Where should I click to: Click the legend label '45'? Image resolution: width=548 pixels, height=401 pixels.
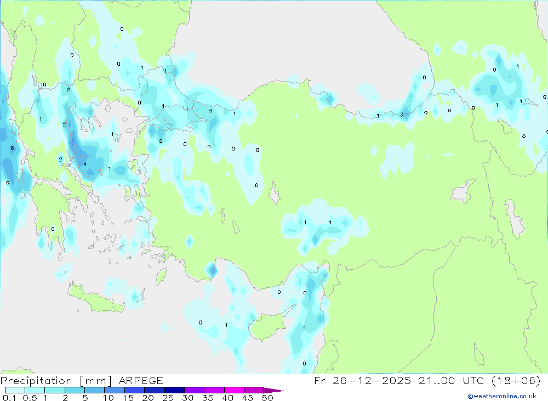(x=248, y=398)
